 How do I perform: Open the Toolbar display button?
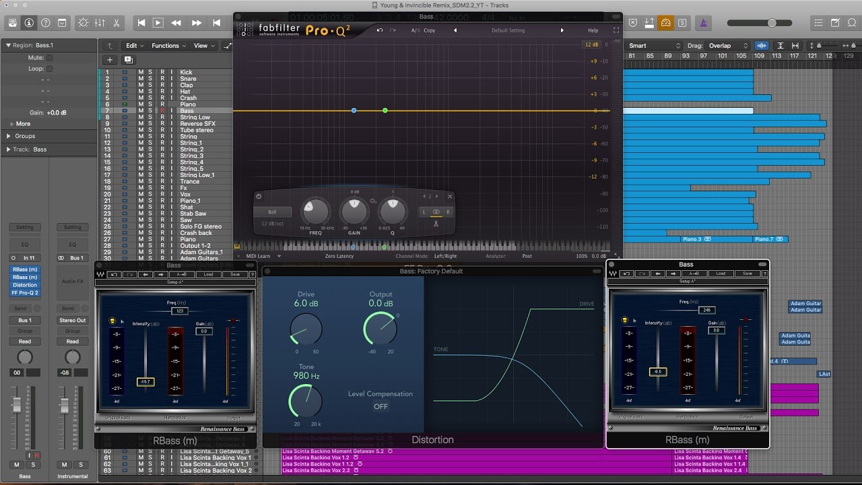tap(61, 22)
